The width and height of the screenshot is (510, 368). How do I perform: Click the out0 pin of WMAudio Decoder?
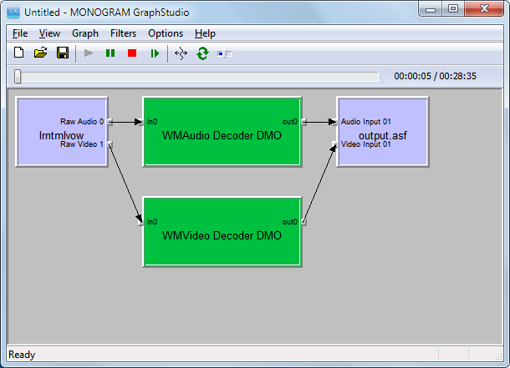[x=303, y=122]
